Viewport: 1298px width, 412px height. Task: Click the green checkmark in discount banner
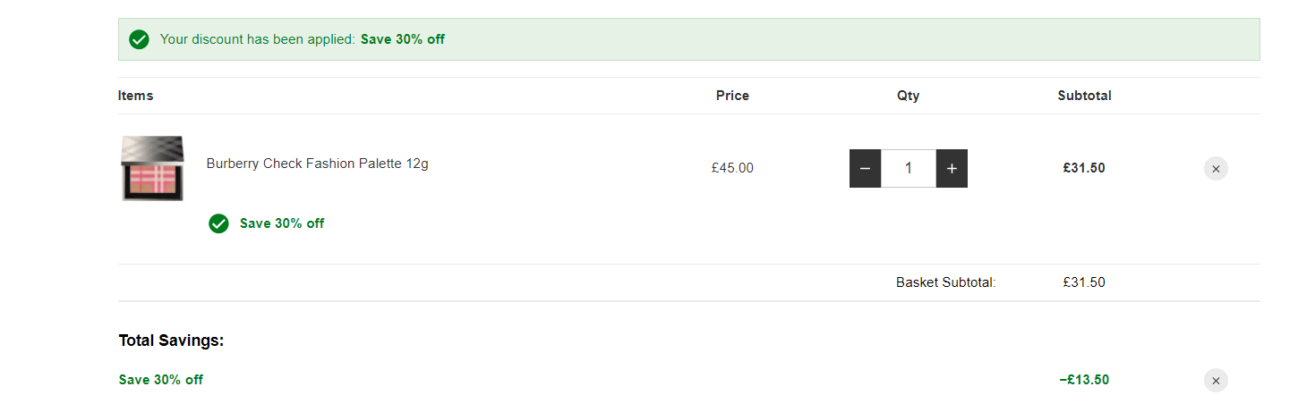(139, 39)
